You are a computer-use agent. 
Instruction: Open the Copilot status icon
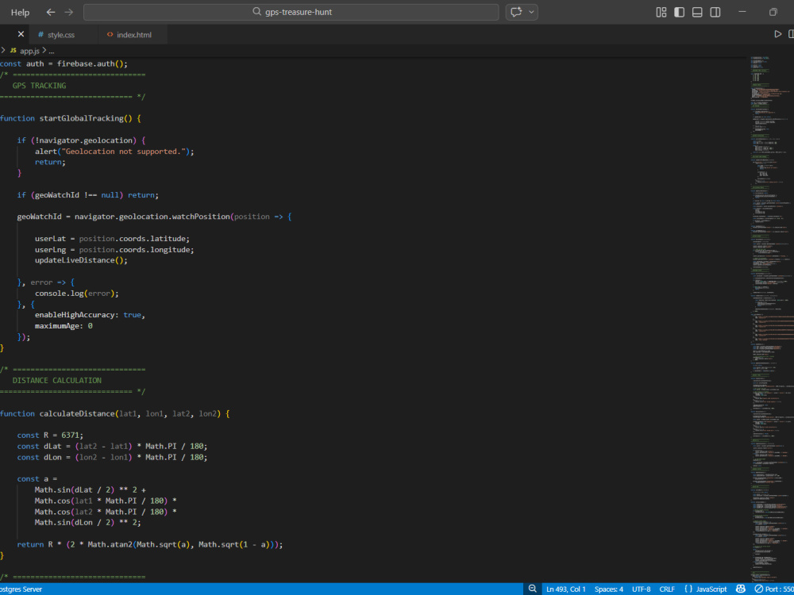pos(741,589)
